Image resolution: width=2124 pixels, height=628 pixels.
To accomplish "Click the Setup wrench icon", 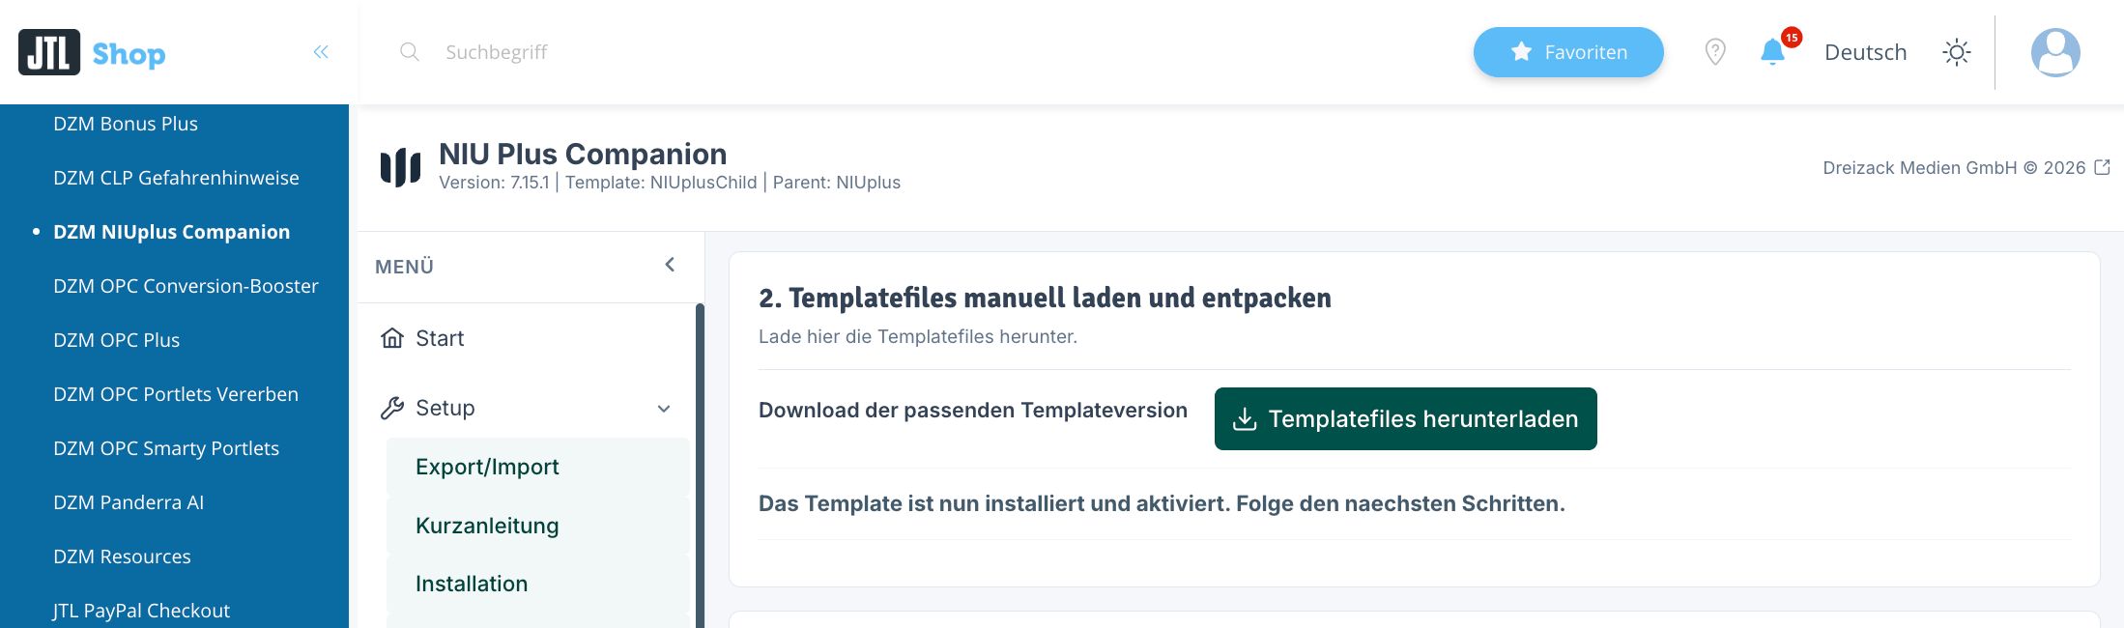I will point(392,408).
